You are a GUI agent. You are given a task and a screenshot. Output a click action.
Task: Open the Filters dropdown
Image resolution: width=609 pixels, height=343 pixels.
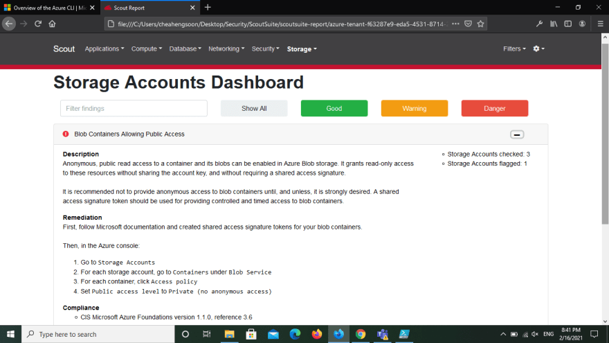(x=514, y=49)
